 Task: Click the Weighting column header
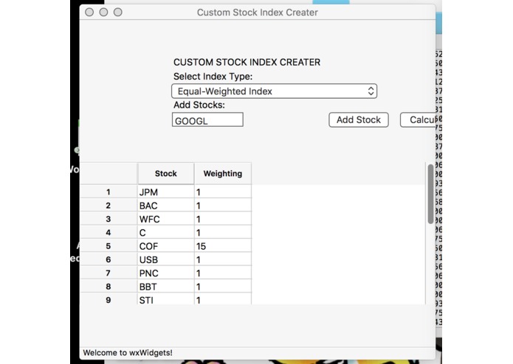click(x=223, y=173)
